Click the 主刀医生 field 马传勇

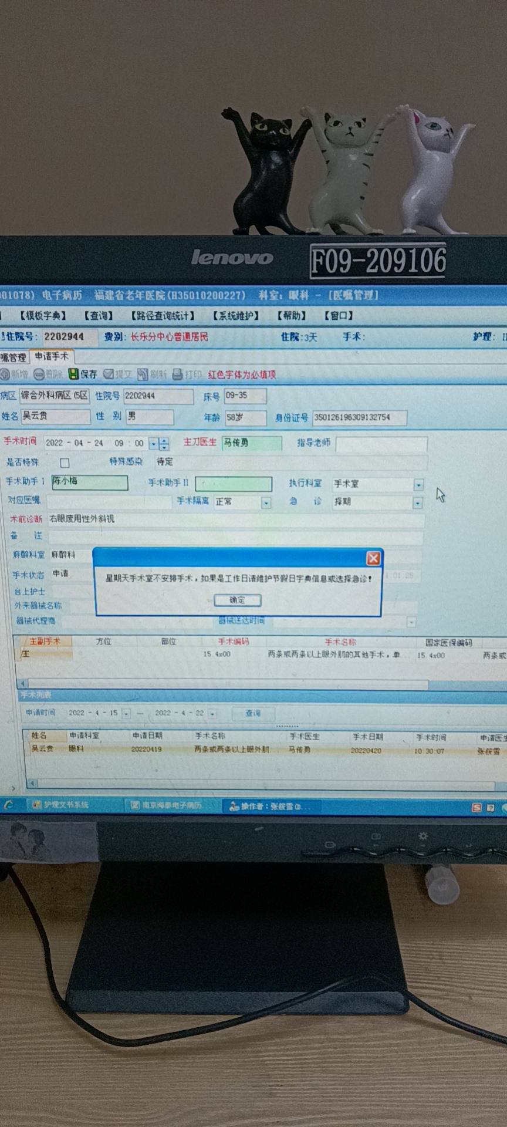(251, 443)
